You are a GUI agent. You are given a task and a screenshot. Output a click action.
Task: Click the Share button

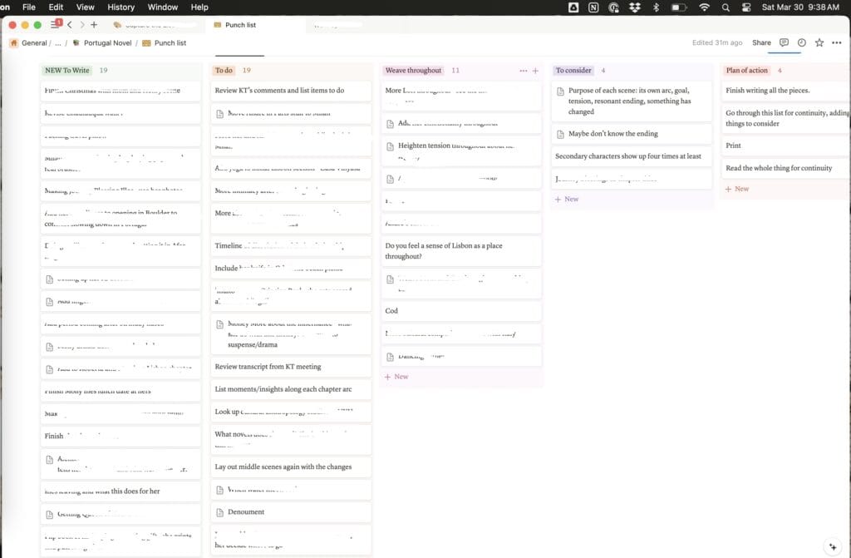[x=761, y=42]
